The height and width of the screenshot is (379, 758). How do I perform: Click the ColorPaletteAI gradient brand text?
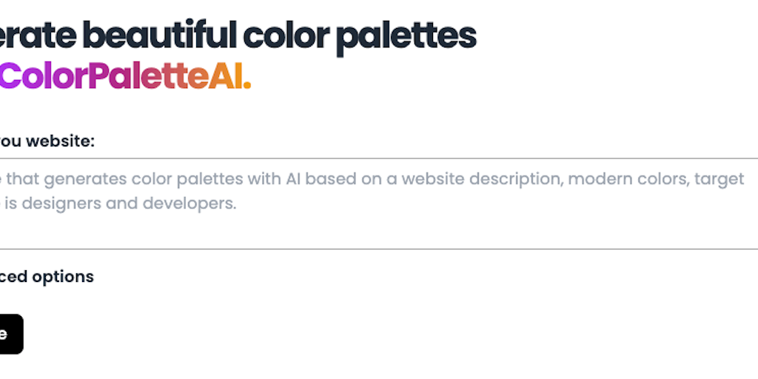pyautogui.click(x=124, y=76)
